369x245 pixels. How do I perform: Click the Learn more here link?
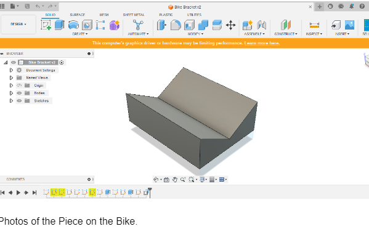pyautogui.click(x=262, y=43)
